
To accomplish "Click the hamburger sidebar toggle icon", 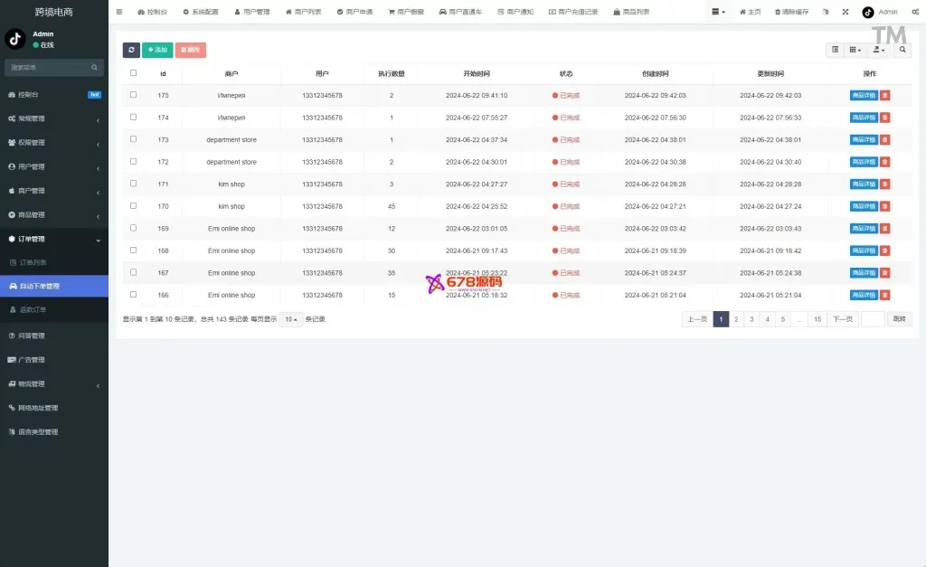I will pyautogui.click(x=118, y=12).
